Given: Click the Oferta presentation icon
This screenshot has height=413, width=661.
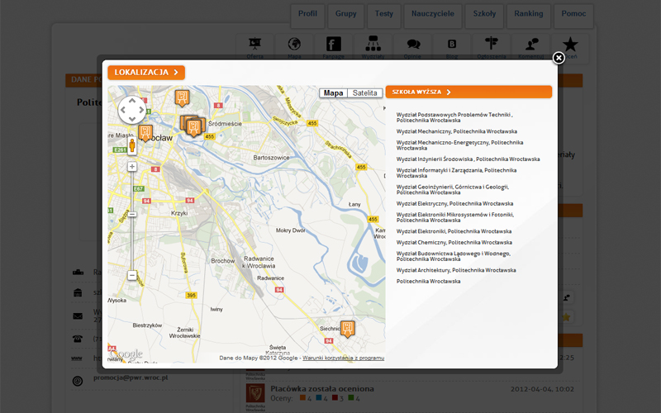Looking at the screenshot, I should tap(254, 45).
